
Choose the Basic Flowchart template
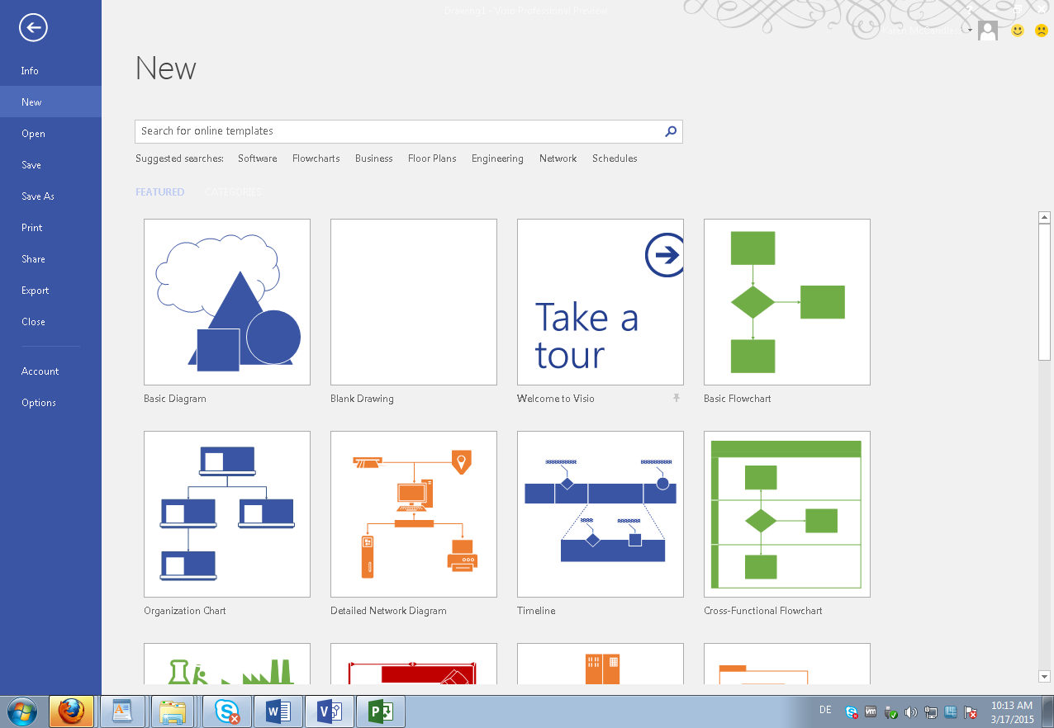click(x=786, y=302)
